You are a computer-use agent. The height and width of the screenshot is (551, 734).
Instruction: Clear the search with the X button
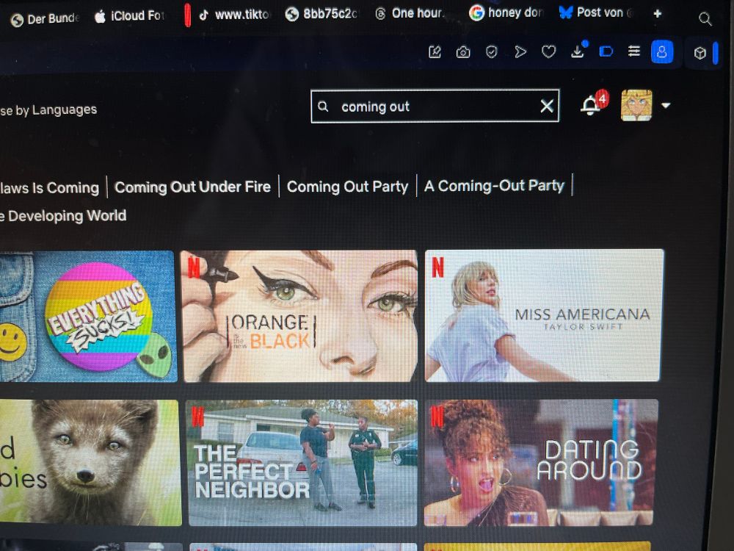coord(547,107)
